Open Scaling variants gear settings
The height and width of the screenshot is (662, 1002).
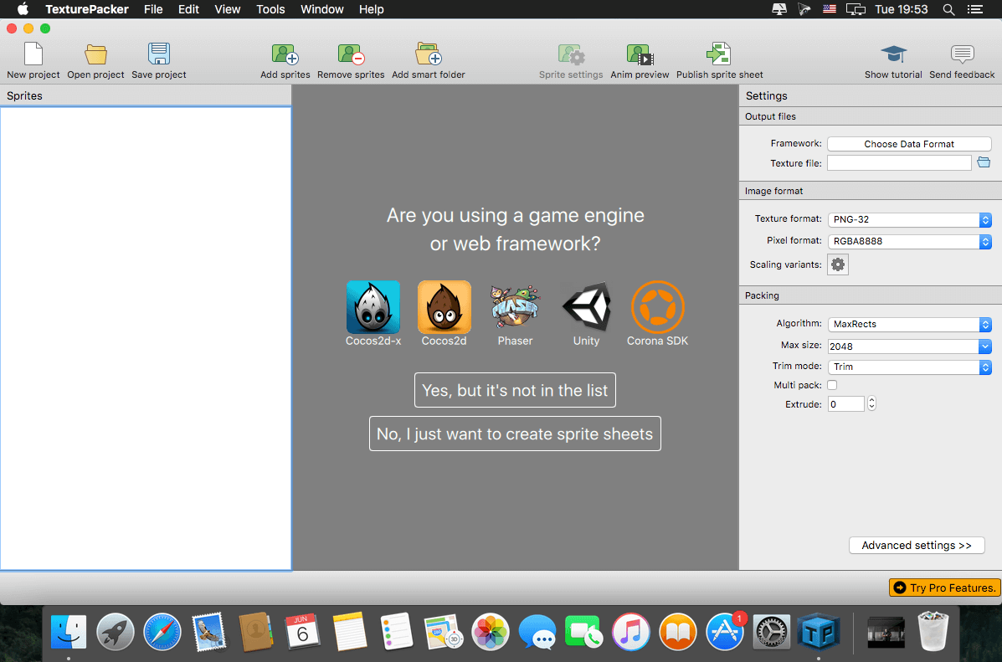tap(838, 264)
